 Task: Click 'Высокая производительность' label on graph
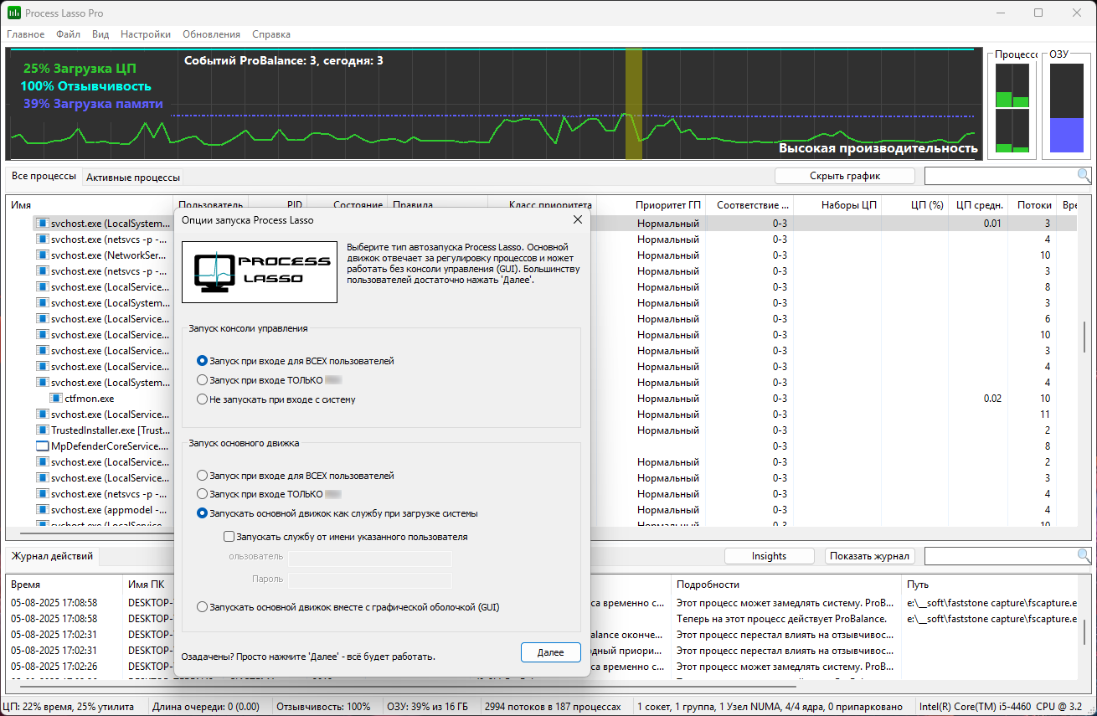pyautogui.click(x=878, y=148)
